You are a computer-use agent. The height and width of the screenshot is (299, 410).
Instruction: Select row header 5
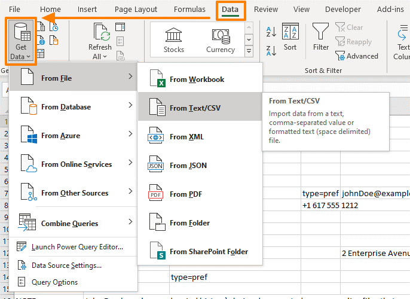pos(5,169)
